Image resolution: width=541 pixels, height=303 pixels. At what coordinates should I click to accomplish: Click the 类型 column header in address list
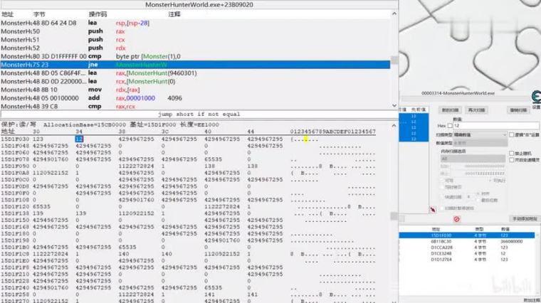coord(479,229)
